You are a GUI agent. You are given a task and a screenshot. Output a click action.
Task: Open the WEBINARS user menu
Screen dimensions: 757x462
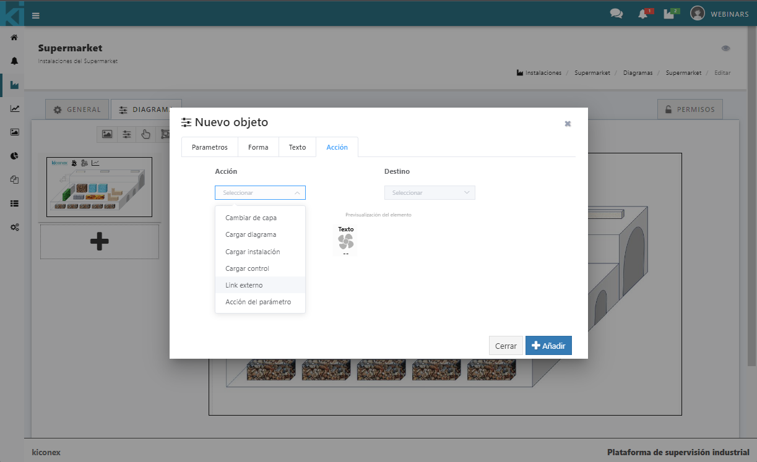pos(719,14)
